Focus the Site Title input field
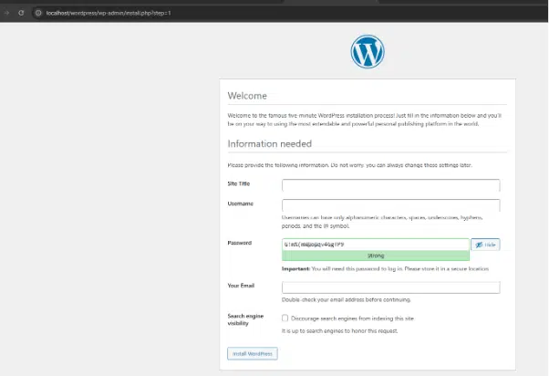549x376 pixels. 390,185
